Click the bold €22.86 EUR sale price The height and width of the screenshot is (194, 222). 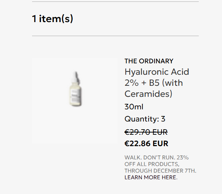click(x=146, y=144)
